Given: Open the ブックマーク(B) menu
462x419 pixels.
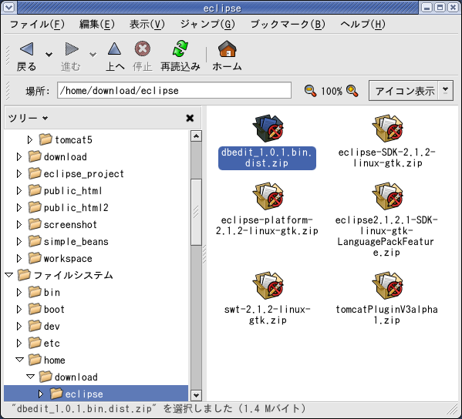Looking at the screenshot, I should (x=288, y=24).
